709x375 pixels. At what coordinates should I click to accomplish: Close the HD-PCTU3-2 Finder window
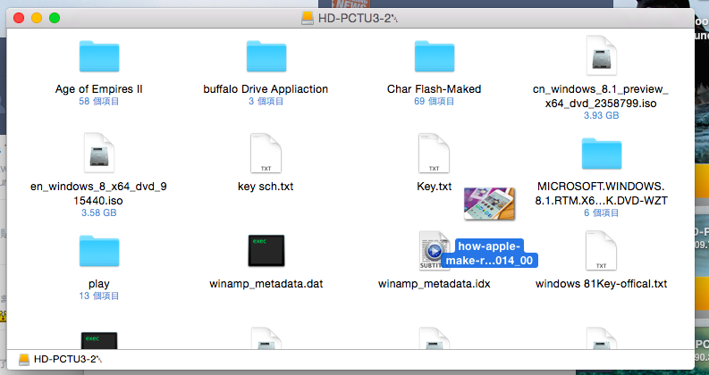tap(19, 18)
